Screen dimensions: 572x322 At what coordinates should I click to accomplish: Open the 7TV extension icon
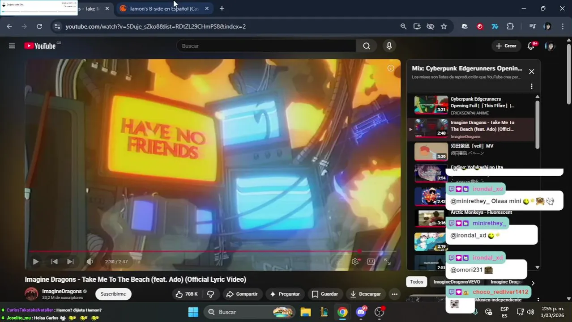tap(495, 26)
